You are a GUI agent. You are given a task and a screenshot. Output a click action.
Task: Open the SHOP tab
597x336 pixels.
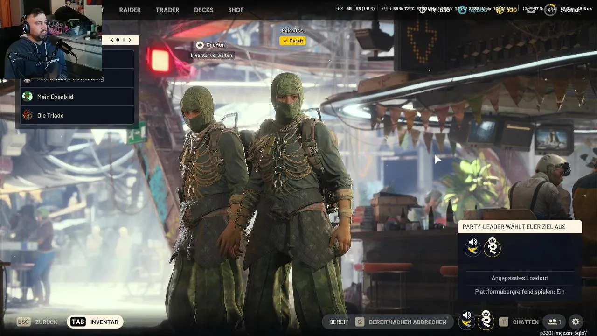236,10
